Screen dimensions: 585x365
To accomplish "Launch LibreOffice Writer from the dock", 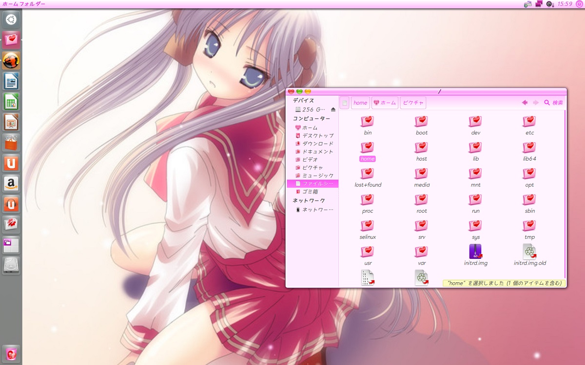I will point(11,81).
